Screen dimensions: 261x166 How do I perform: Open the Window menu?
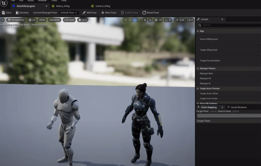click(42, 1)
